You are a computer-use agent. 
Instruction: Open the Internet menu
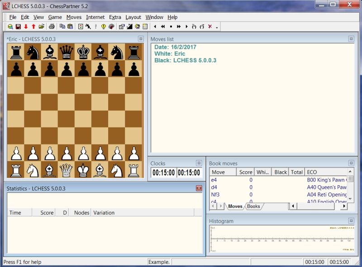[95, 17]
